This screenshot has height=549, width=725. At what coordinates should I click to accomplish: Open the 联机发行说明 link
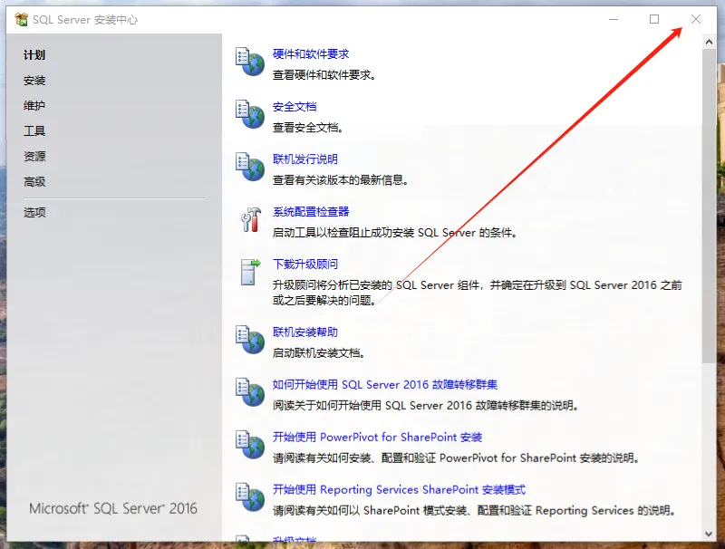(x=305, y=159)
